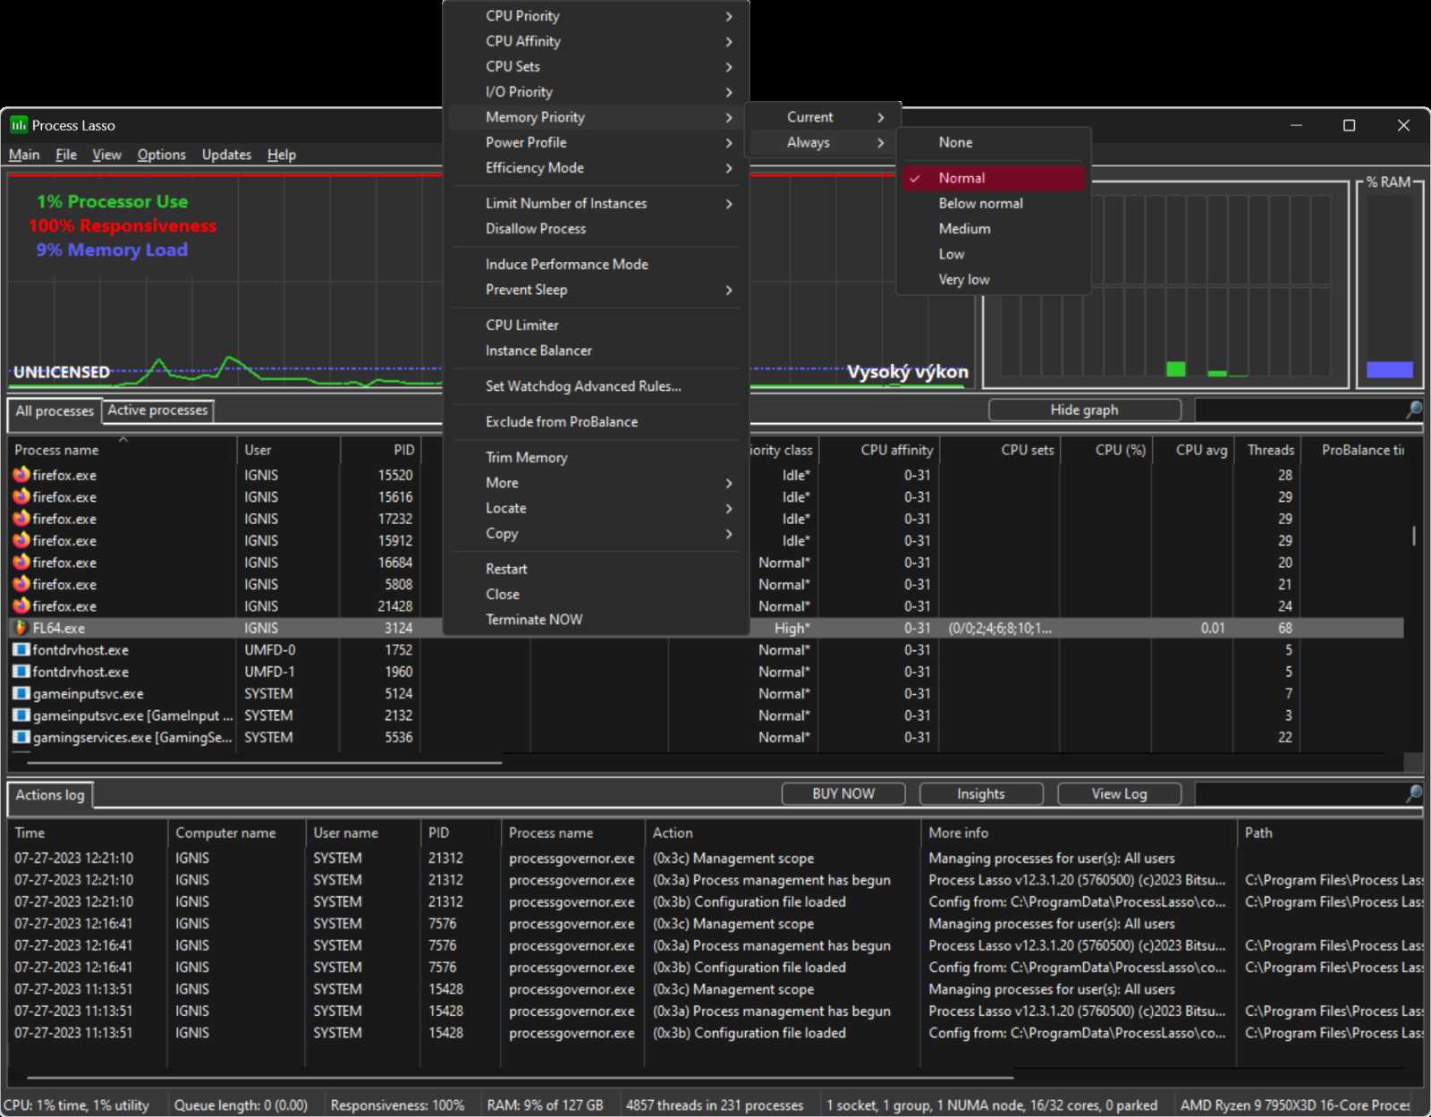The width and height of the screenshot is (1431, 1117).
Task: Click gamingservices.exe process icon
Action: point(21,737)
